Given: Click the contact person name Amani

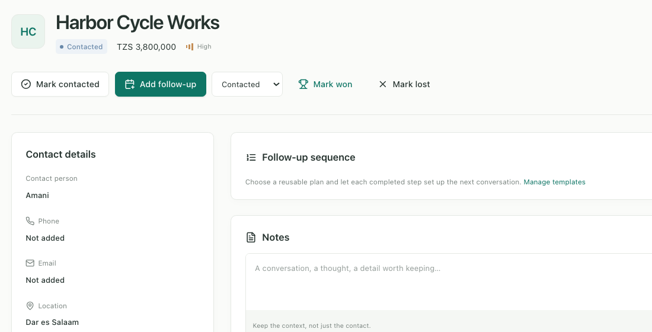Looking at the screenshot, I should coord(37,195).
